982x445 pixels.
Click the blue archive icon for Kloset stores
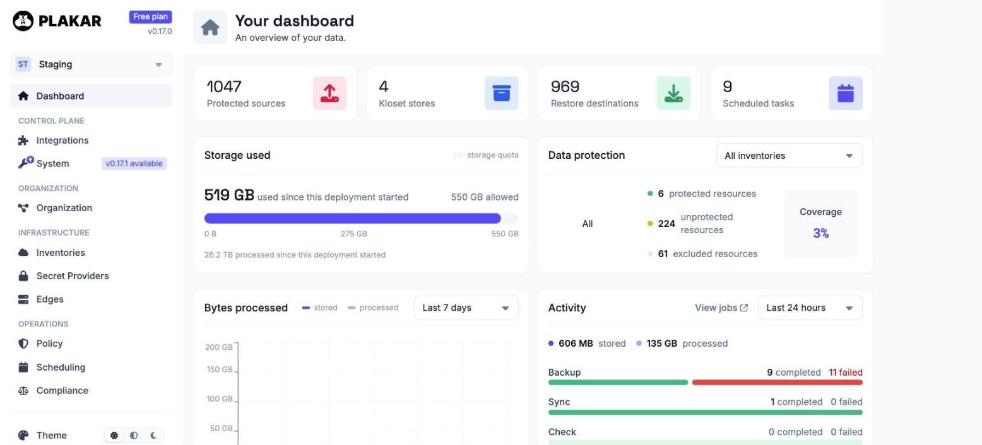pyautogui.click(x=502, y=93)
